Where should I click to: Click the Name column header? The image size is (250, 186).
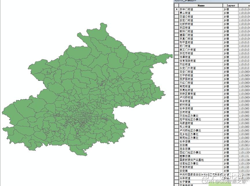pos(201,5)
